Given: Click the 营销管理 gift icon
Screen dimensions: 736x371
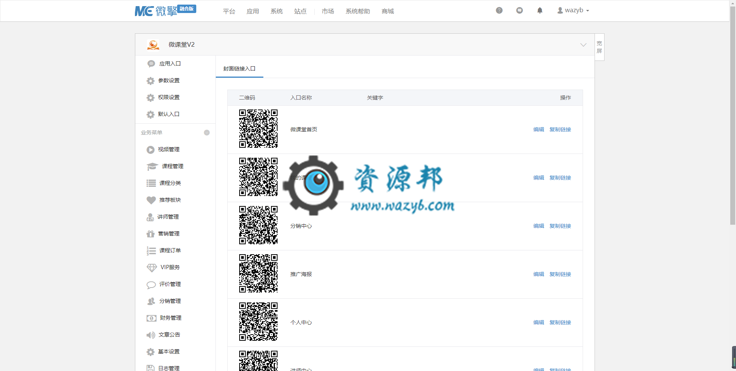Looking at the screenshot, I should (151, 234).
